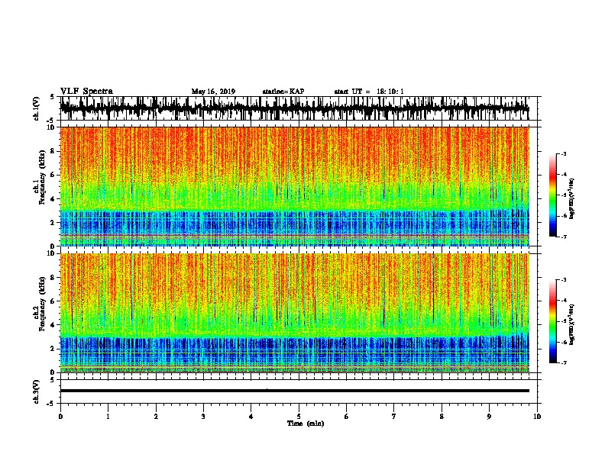This screenshot has width=605, height=467.
Task: Click time axis tick label "7"
Action: tap(394, 417)
